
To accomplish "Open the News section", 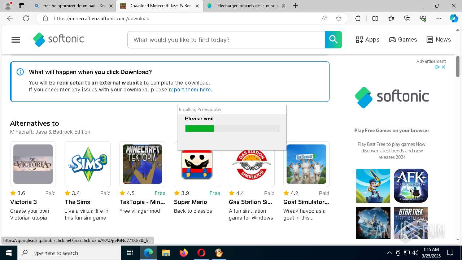I will (439, 40).
